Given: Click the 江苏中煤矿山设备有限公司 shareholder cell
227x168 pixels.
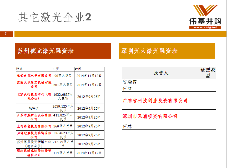Looking at the screenshot, I should [34, 117].
